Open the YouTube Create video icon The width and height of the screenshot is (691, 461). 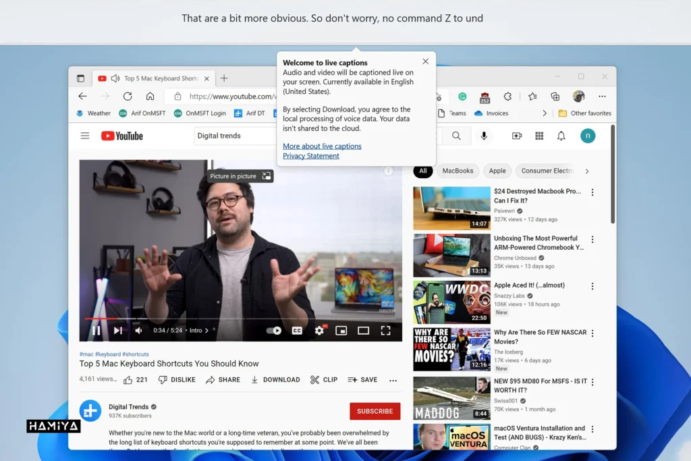click(517, 136)
